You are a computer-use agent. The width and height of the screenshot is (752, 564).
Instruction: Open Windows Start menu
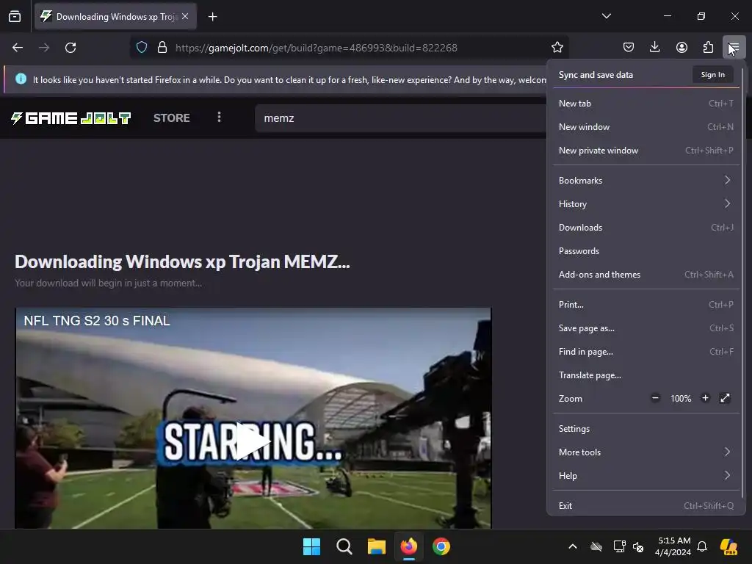pos(311,546)
